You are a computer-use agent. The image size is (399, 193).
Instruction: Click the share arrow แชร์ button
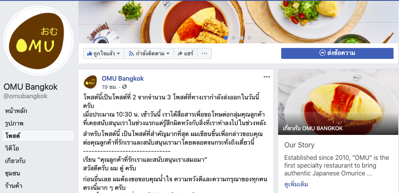coord(185,53)
